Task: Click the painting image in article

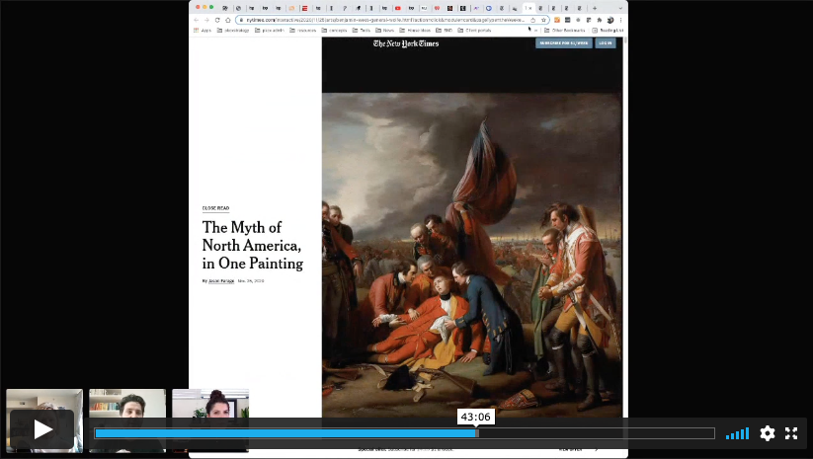Action: pyautogui.click(x=472, y=255)
